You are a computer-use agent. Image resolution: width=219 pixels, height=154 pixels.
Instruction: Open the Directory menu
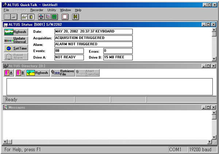(x=20, y=10)
